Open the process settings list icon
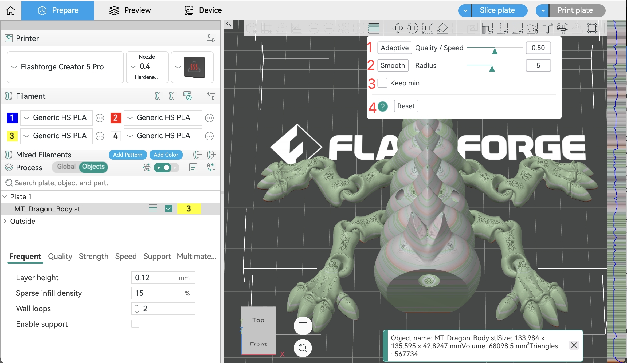Viewport: 627px width, 363px height. (x=193, y=168)
